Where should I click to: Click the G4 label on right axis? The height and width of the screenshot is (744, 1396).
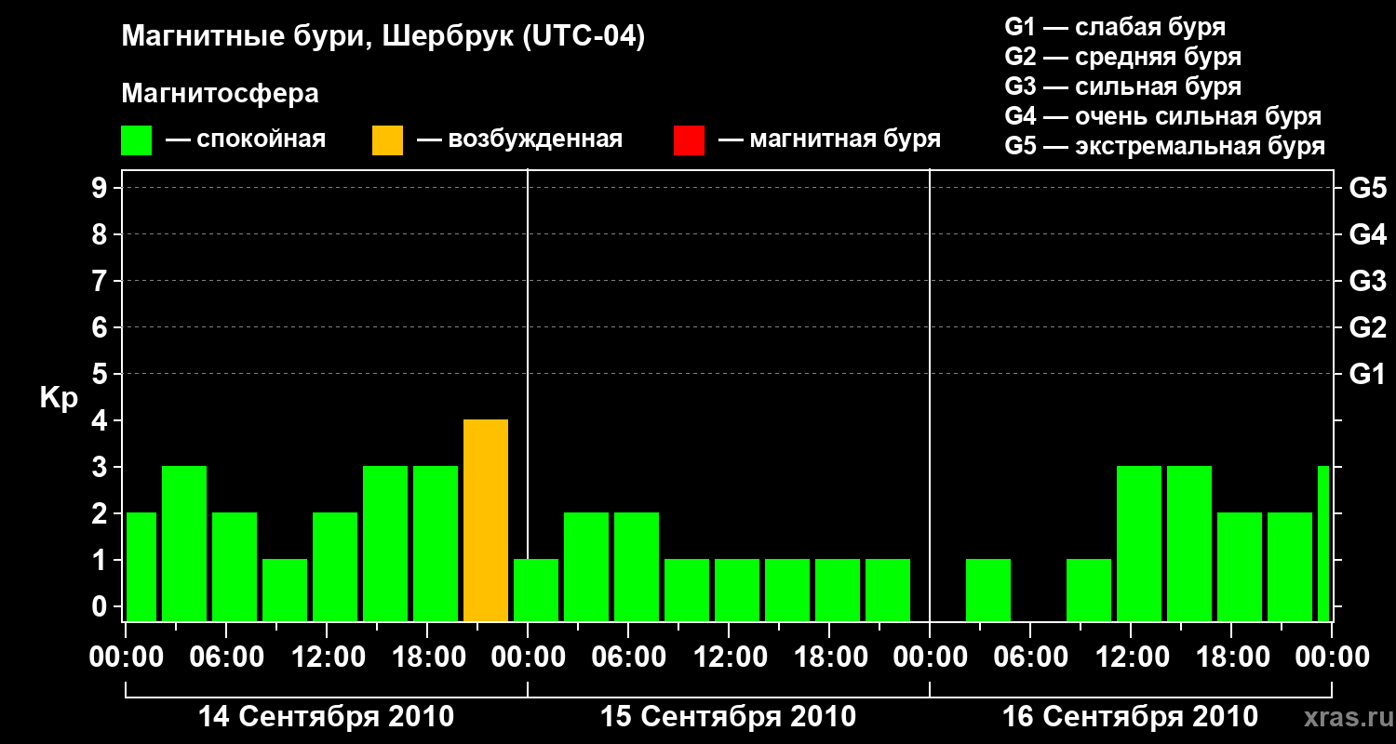click(1368, 235)
